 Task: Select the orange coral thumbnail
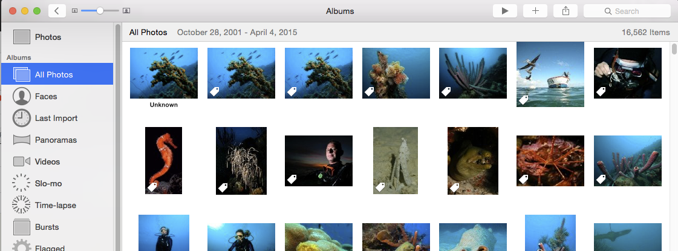(x=396, y=73)
